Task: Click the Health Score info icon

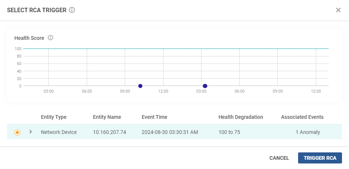Action: coord(51,38)
